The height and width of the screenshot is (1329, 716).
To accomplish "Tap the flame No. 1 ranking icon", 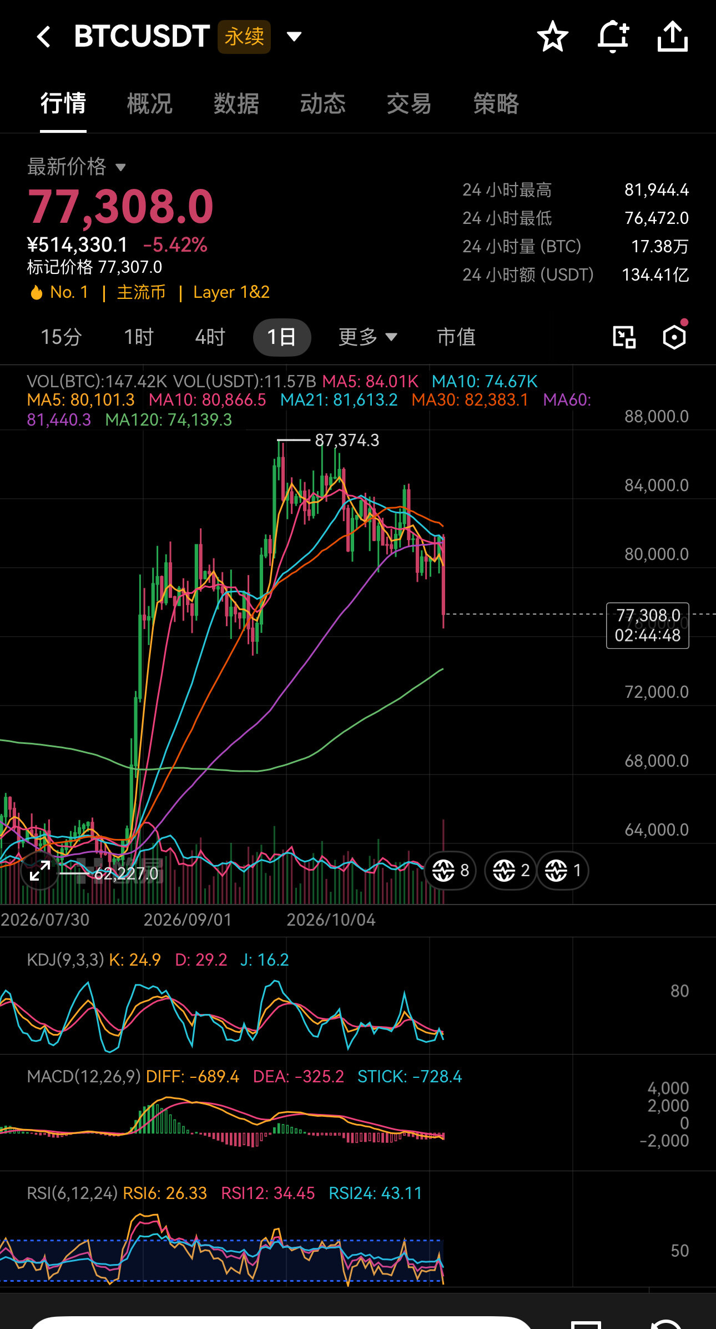I will tap(37, 292).
